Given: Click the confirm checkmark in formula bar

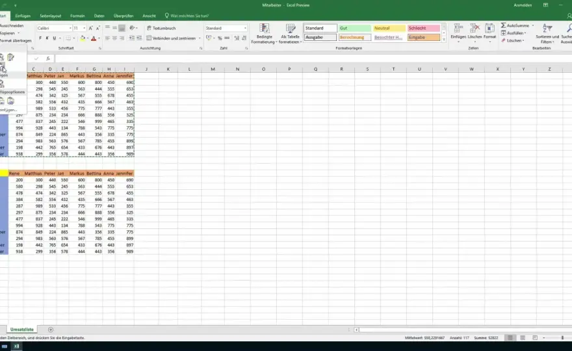Looking at the screenshot, I should [36, 58].
